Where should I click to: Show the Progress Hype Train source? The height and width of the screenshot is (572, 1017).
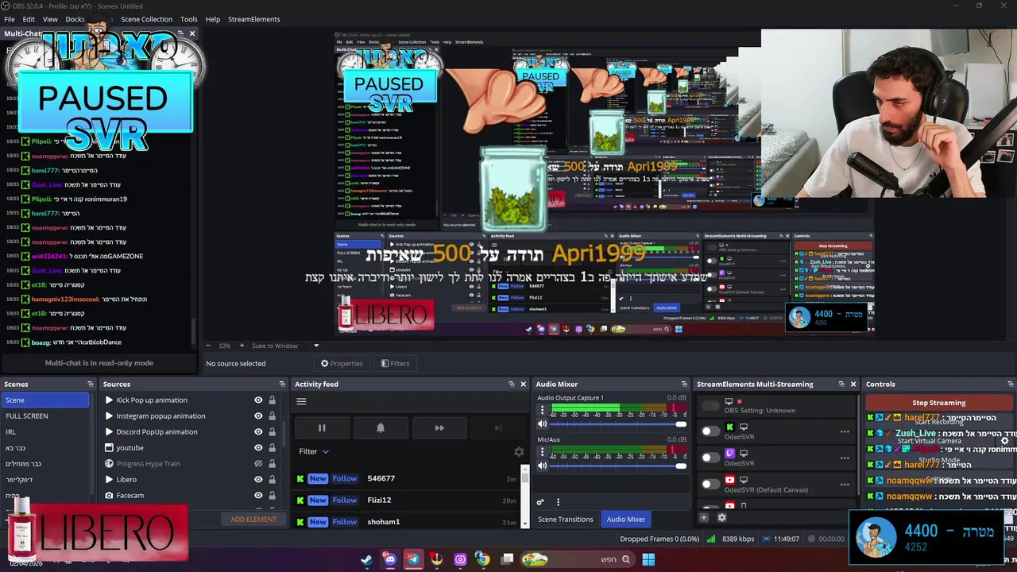pyautogui.click(x=258, y=464)
